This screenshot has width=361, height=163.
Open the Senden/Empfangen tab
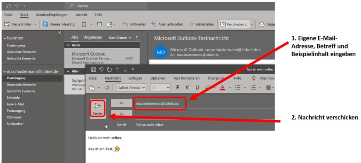(51, 15)
